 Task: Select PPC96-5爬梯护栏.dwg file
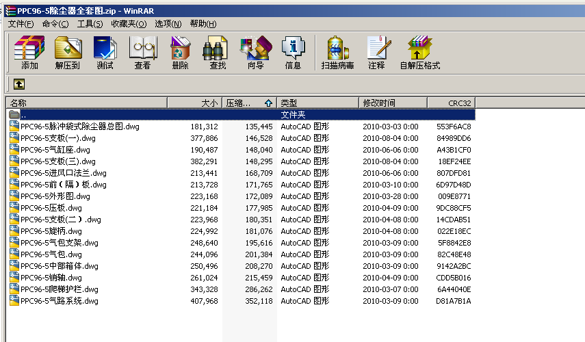(60, 289)
